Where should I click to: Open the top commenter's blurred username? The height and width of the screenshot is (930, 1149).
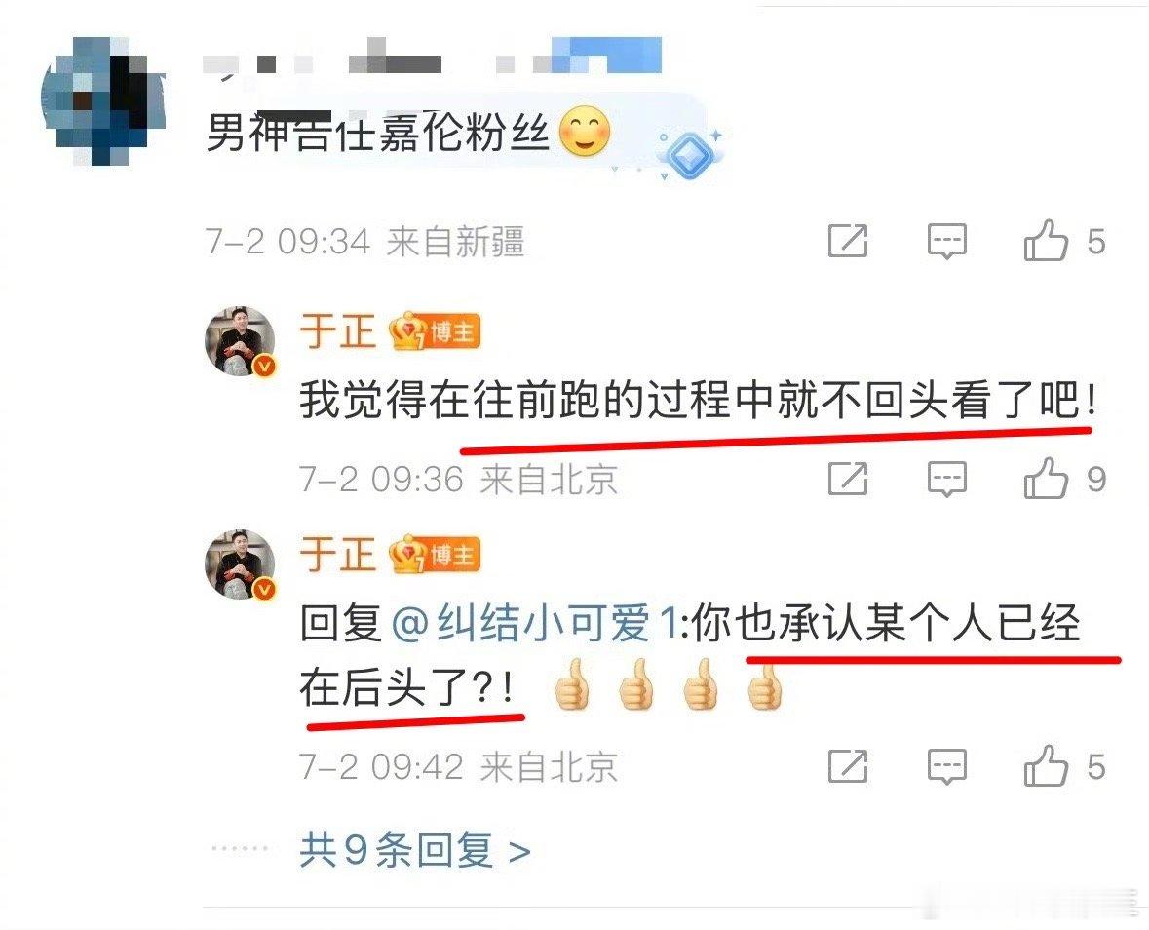click(433, 59)
